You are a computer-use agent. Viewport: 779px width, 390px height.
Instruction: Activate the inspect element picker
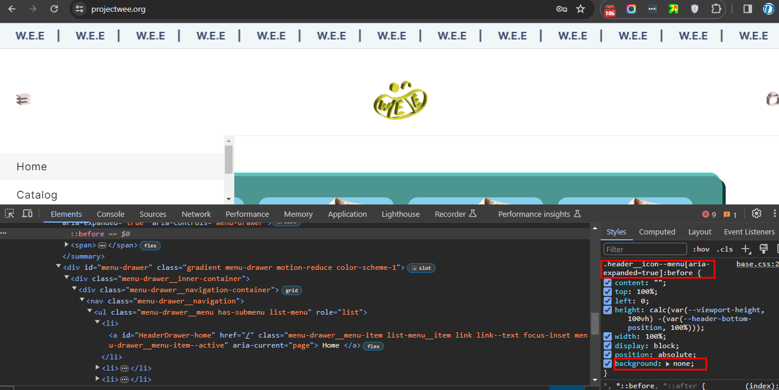tap(10, 214)
